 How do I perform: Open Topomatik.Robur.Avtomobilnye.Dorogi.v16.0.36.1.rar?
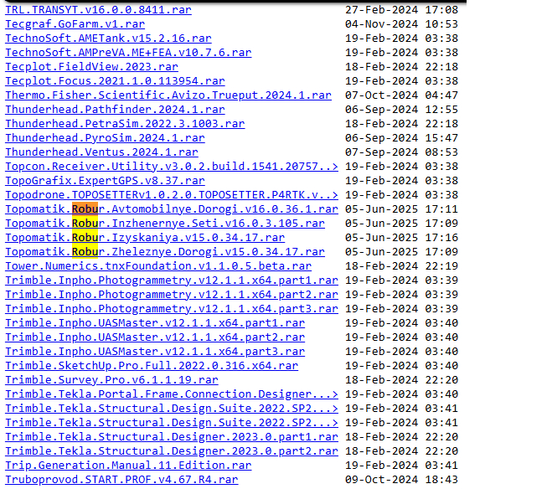pyautogui.click(x=171, y=209)
